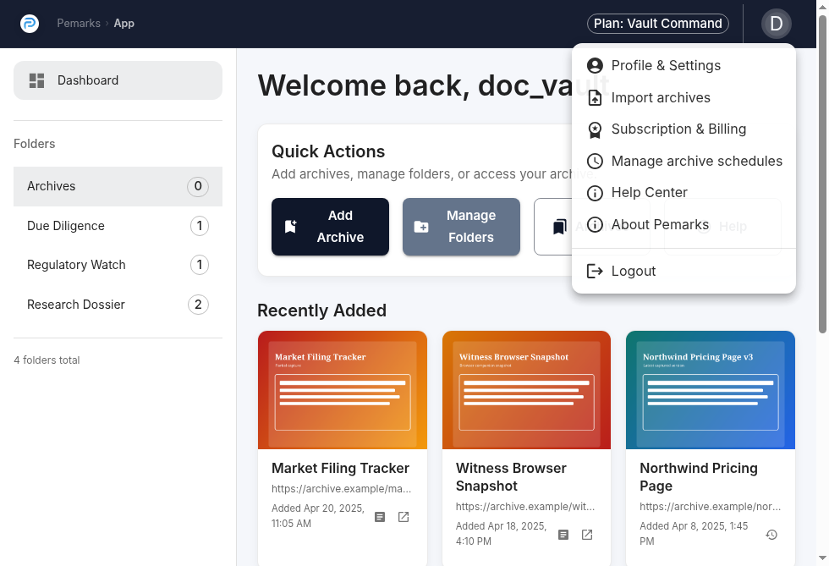
Task: Open the Research Dossier folder
Action: 118,305
